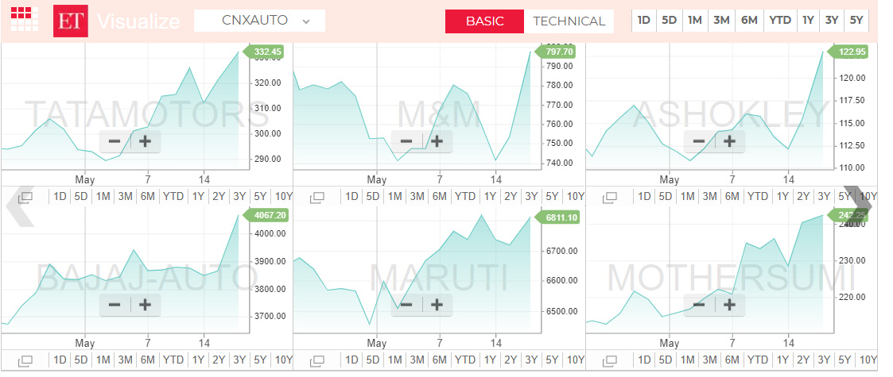Set M&M chart to 1Y range

tap(490, 197)
